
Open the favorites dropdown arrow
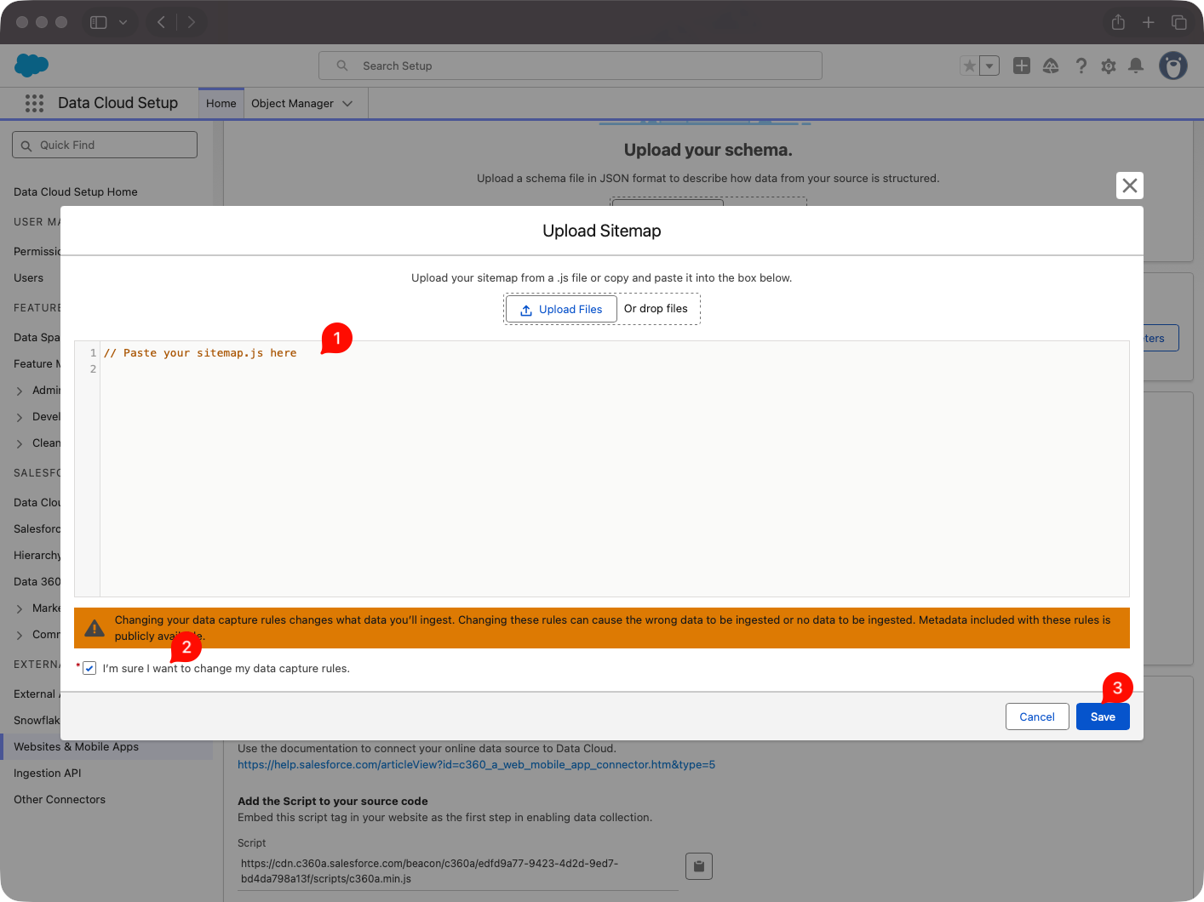(x=989, y=64)
